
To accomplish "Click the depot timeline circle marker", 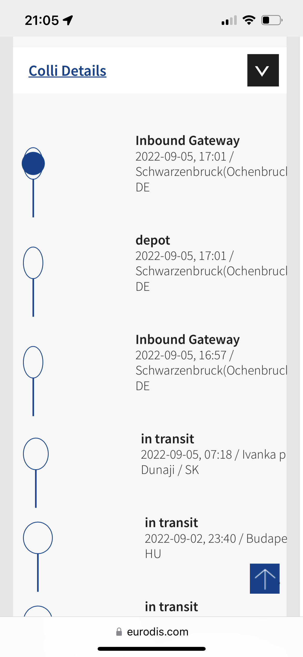I will (33, 263).
